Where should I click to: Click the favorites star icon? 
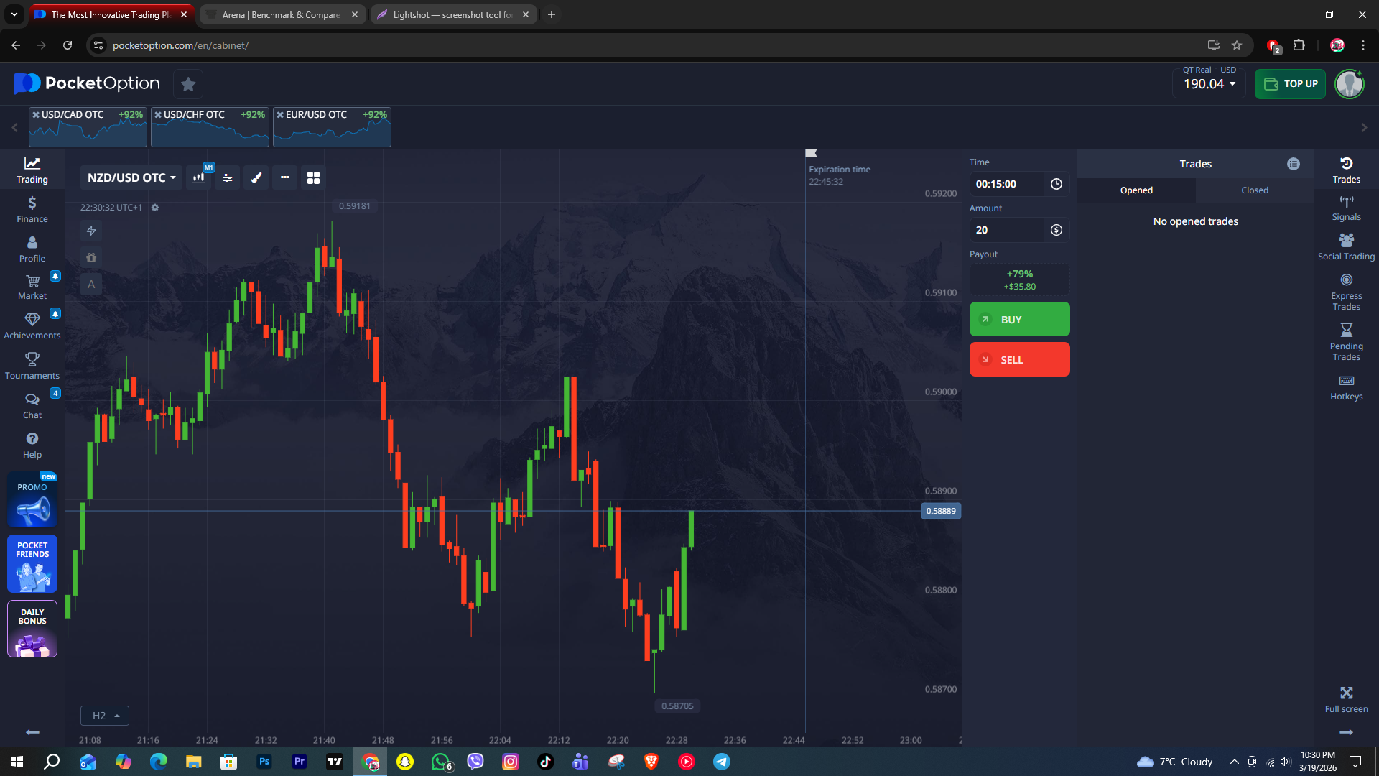coord(188,84)
